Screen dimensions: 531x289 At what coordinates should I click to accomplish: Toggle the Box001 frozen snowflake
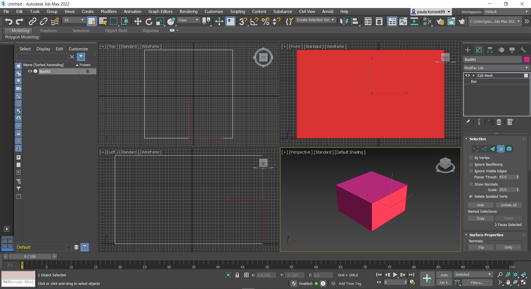88,71
